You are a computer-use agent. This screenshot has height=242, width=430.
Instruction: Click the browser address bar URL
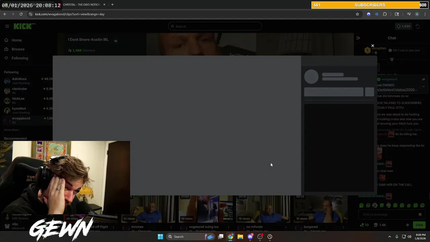[x=70, y=14]
